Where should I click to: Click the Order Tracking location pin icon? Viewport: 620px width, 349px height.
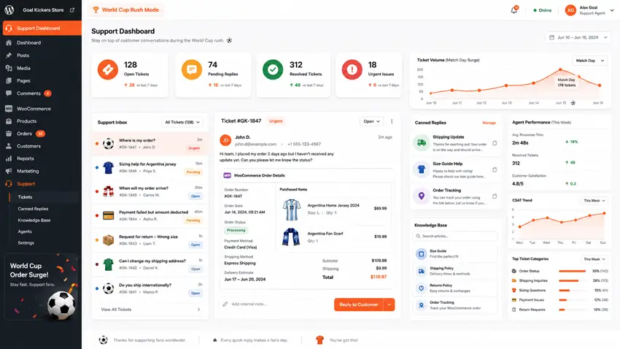coord(422,196)
